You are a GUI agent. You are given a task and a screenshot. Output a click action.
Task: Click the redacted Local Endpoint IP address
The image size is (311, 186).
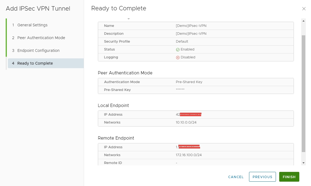[189, 115]
